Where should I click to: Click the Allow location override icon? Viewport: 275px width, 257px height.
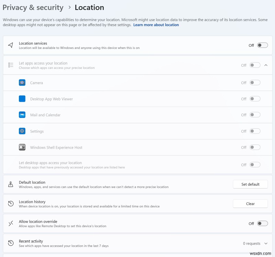(x=11, y=224)
